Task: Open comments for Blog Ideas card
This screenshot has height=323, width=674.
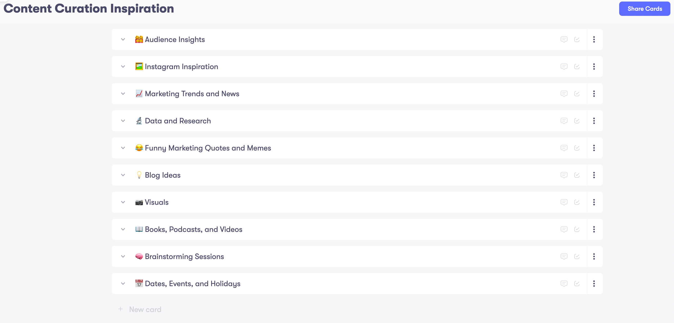Action: click(564, 175)
